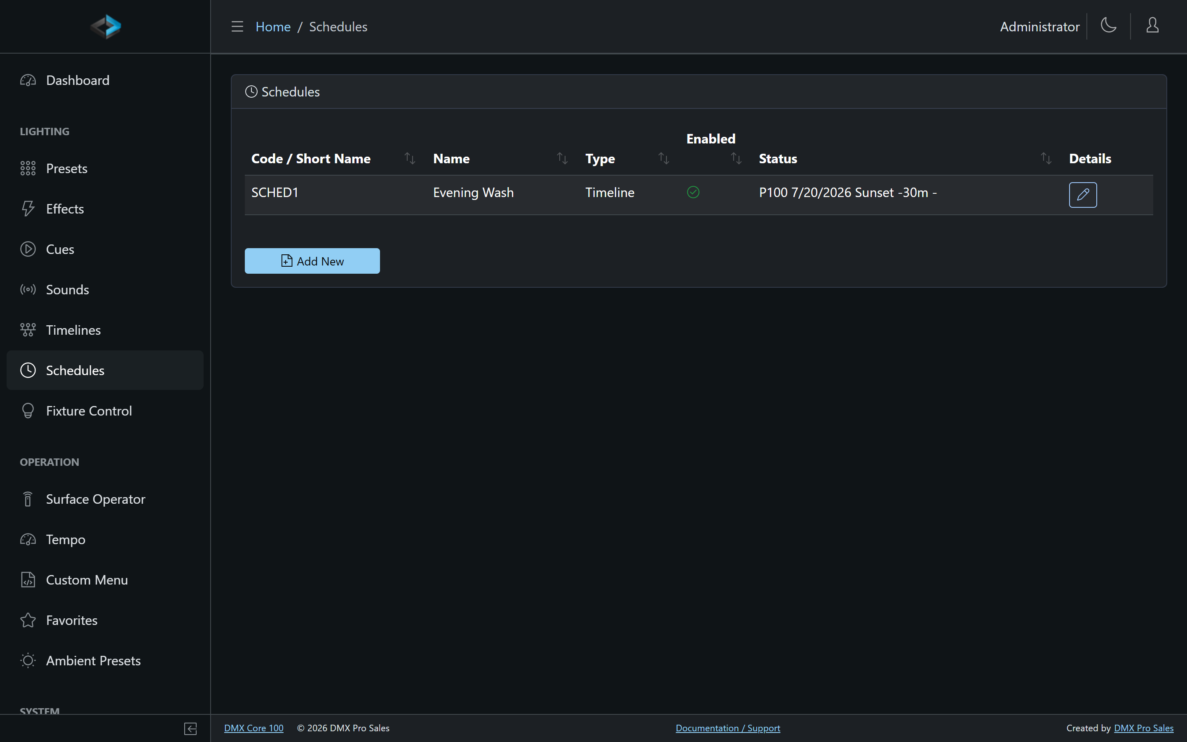Sort by the Enabled column arrows
Viewport: 1187px width, 742px height.
pyautogui.click(x=736, y=159)
